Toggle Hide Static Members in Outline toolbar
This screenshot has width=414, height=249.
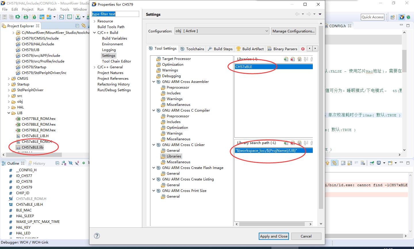click(77, 163)
